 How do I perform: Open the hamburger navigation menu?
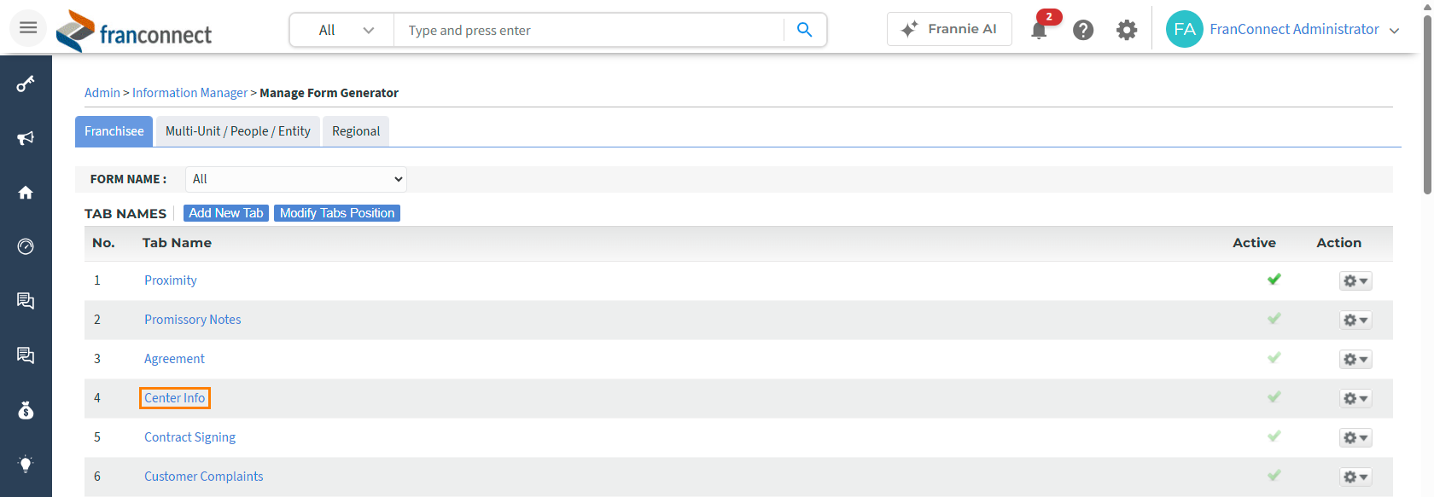coord(28,28)
